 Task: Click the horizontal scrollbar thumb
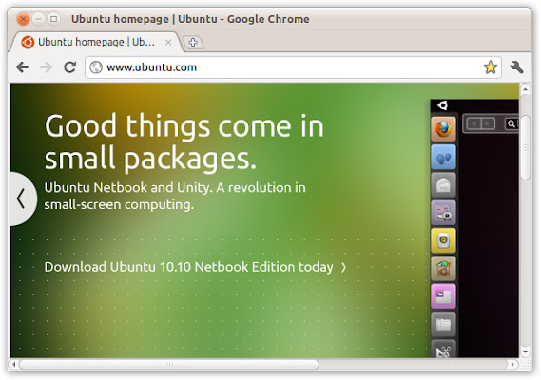[168, 364]
